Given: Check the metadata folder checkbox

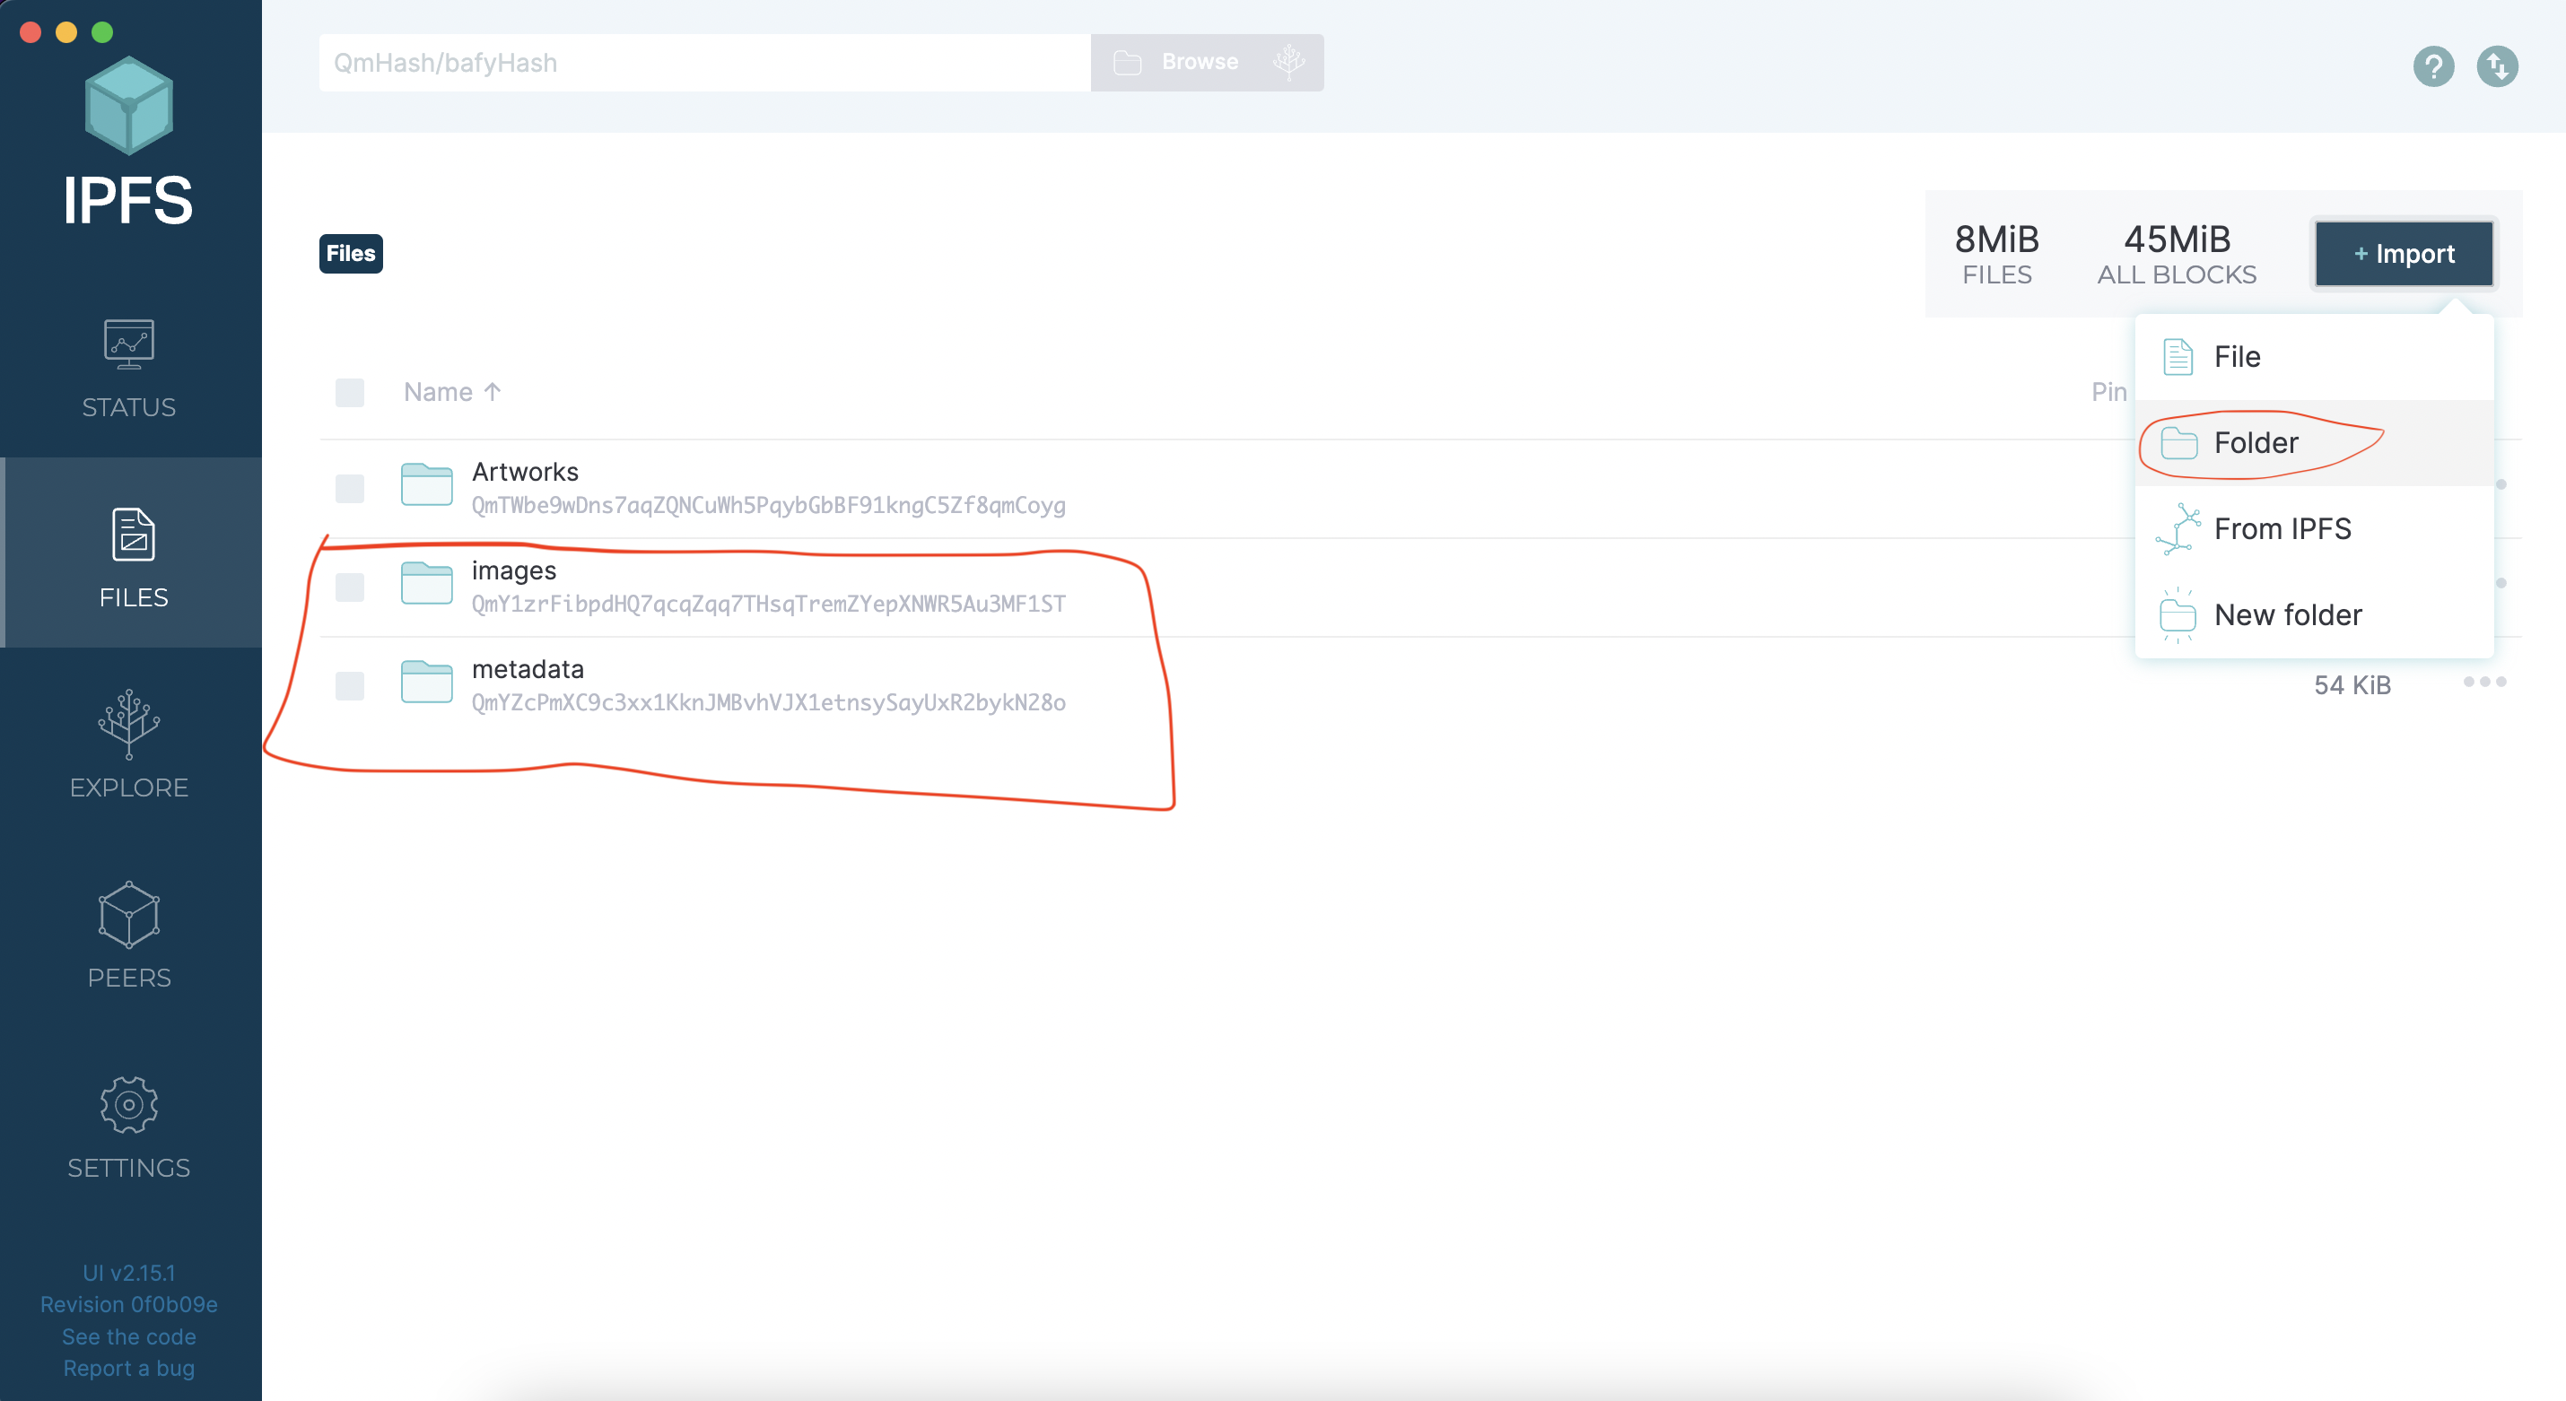Looking at the screenshot, I should tap(350, 686).
